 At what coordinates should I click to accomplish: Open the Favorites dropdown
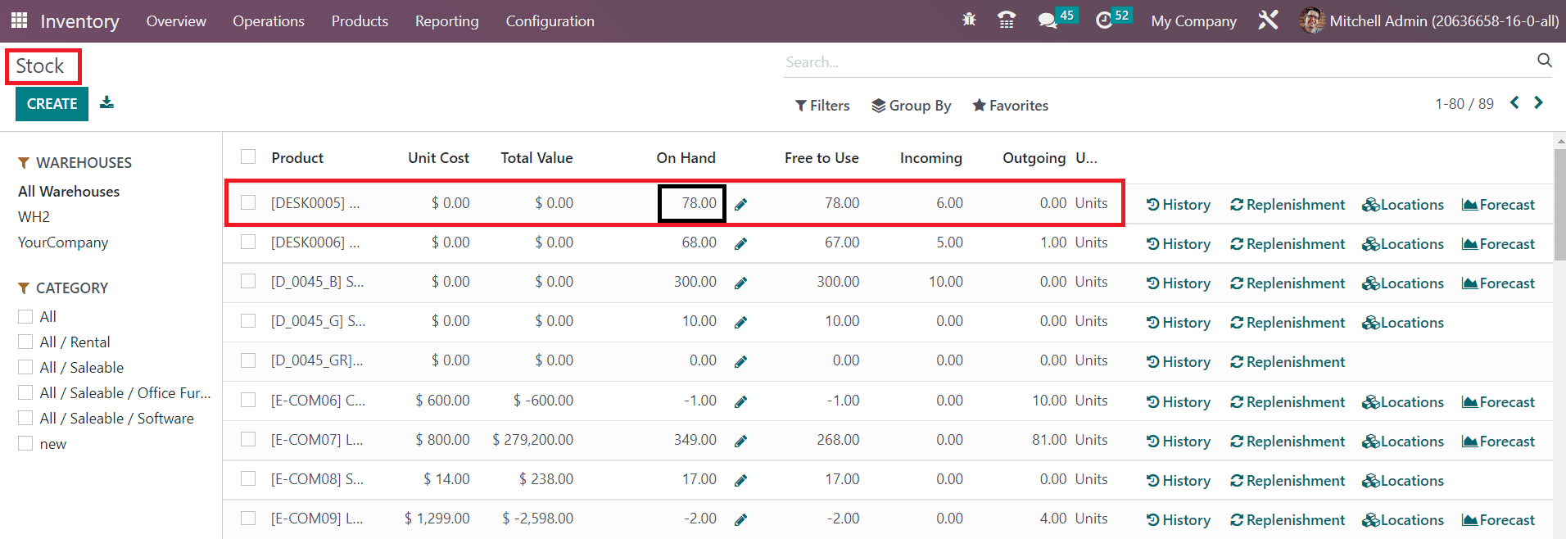point(1010,106)
